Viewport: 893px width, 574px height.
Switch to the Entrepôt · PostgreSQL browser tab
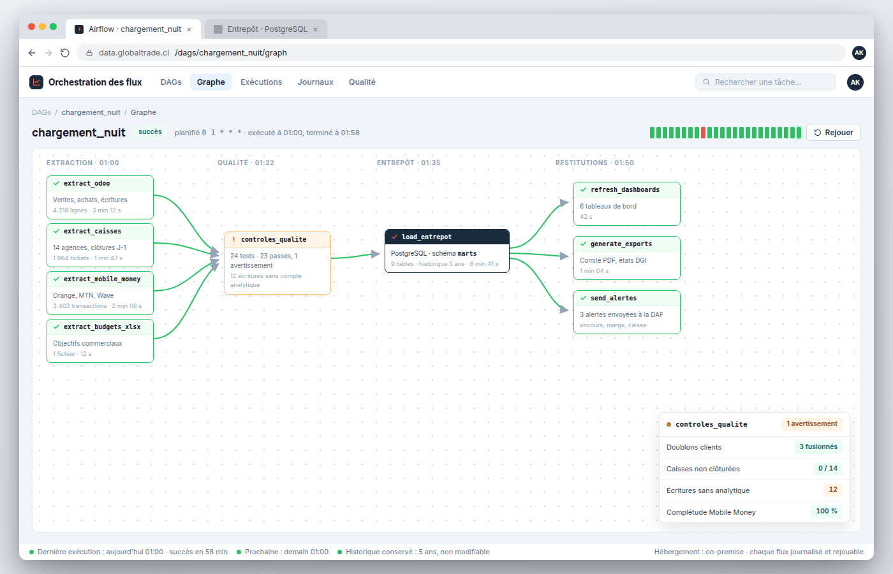click(x=266, y=29)
